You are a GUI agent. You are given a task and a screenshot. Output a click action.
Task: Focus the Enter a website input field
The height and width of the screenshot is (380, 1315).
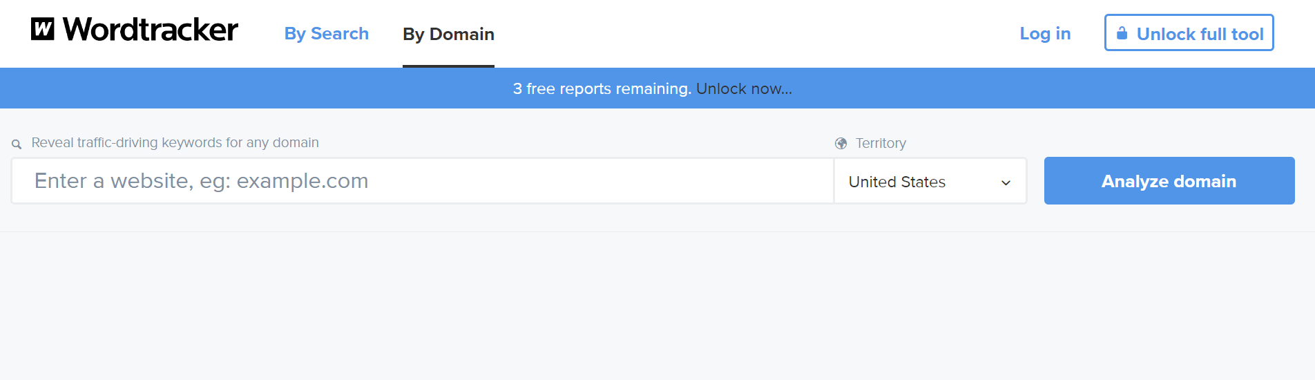point(423,181)
